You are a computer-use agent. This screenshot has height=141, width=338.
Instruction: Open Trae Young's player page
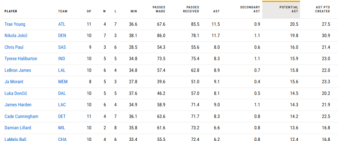(x=15, y=24)
